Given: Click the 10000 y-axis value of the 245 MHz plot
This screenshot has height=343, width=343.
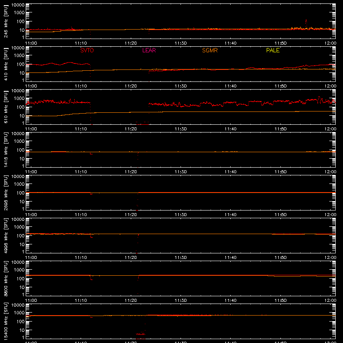Looking at the screenshot, I should [x=18, y=5].
